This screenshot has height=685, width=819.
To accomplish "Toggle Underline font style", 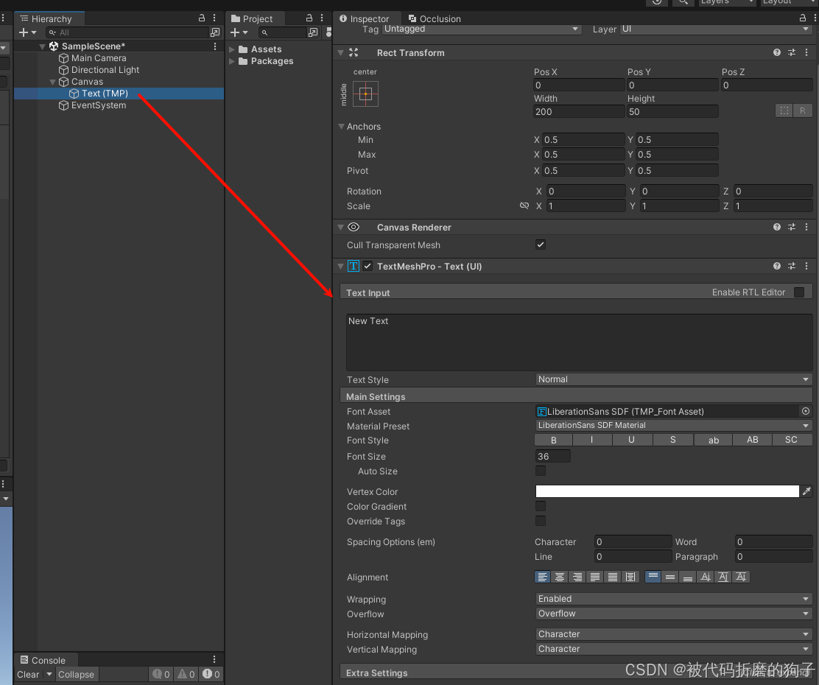I will [631, 440].
